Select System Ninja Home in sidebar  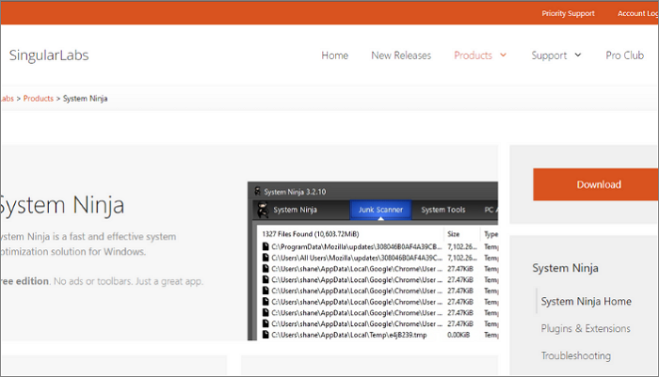pos(585,301)
